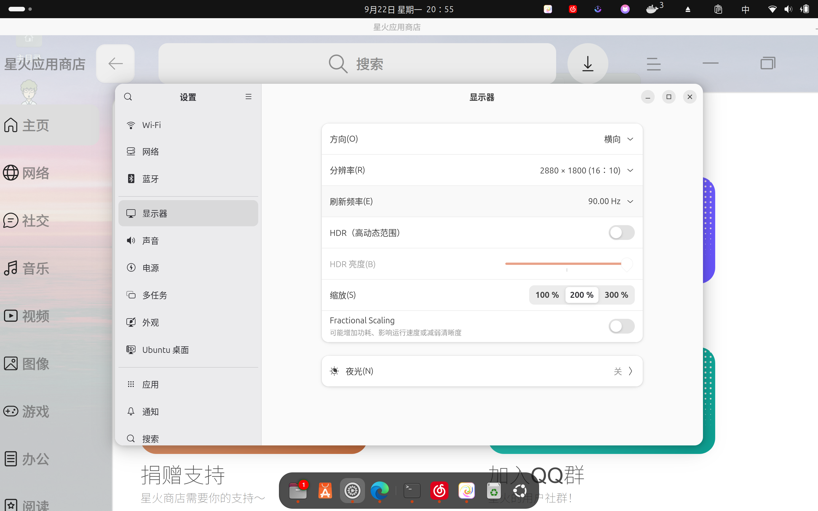Expand the refresh rate 90.00 Hz dropdown
Viewport: 818px width, 511px height.
pos(610,202)
